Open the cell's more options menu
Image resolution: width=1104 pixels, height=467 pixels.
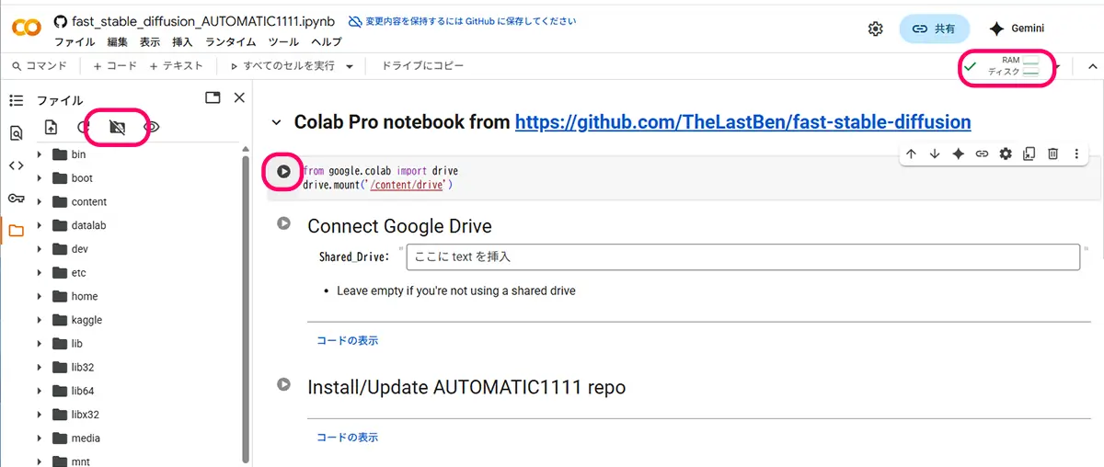pos(1076,154)
